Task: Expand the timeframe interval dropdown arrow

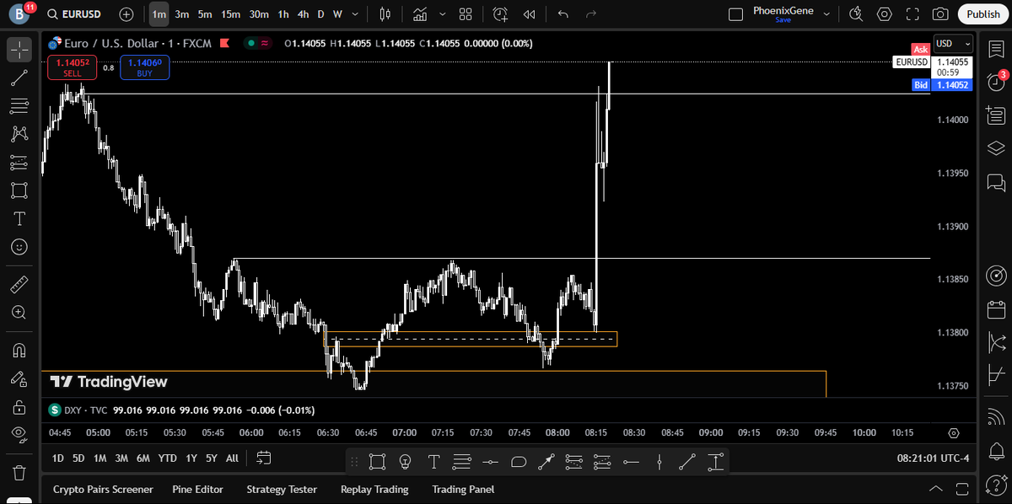Action: tap(355, 14)
